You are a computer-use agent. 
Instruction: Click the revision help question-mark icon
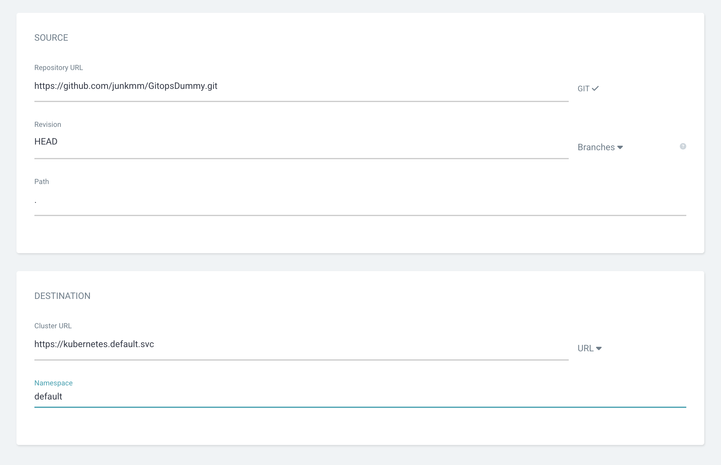tap(683, 146)
